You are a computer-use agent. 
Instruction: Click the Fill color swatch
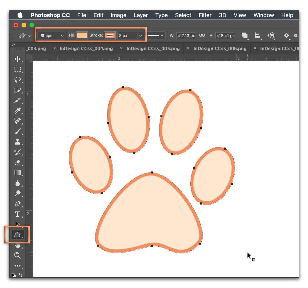[x=82, y=35]
